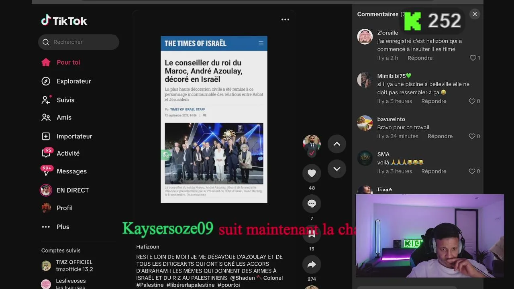Like Z'oreille's comment
Viewport: 514px width, 289px height.
click(473, 58)
